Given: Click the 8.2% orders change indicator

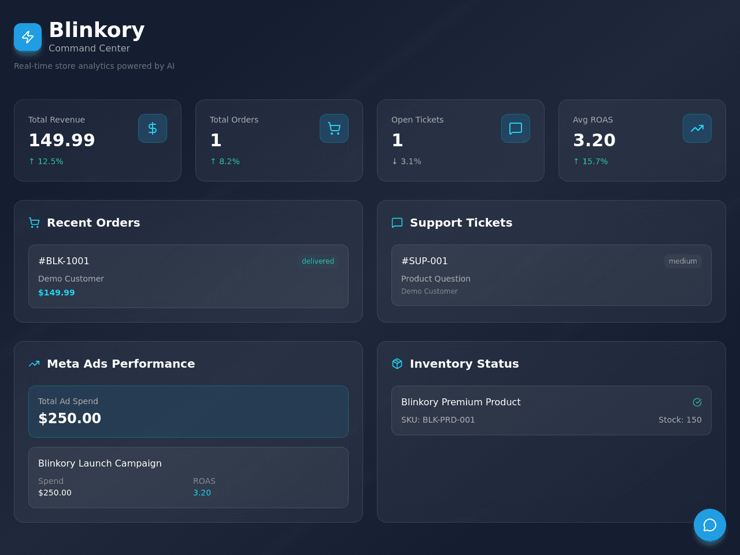Looking at the screenshot, I should (225, 161).
